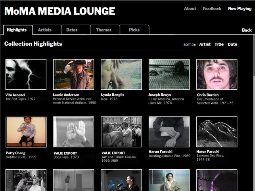Click 'The Red Tapes. 1977' title

coord(21,99)
